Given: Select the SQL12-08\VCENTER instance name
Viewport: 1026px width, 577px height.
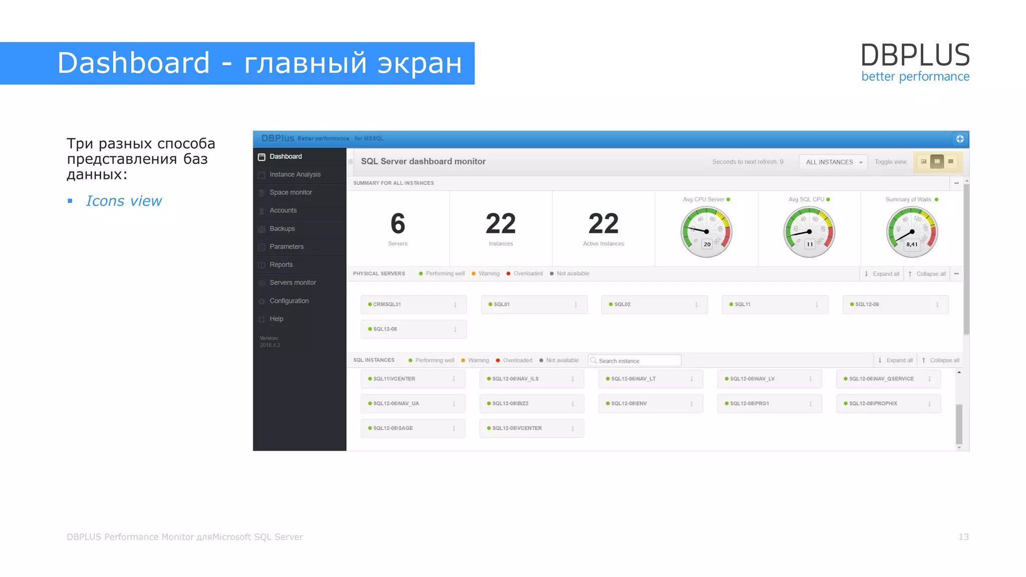Looking at the screenshot, I should click(x=517, y=428).
